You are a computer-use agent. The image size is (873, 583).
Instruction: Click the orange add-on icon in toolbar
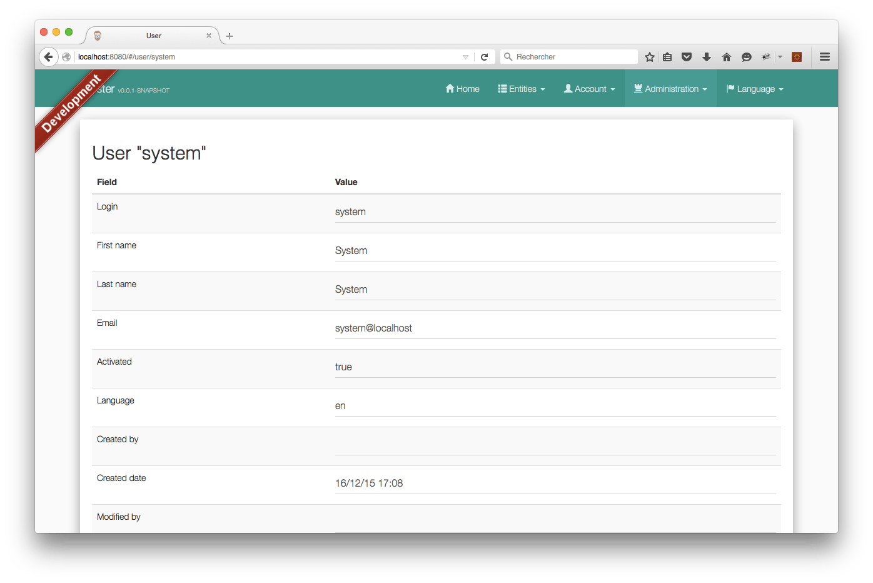(x=797, y=56)
